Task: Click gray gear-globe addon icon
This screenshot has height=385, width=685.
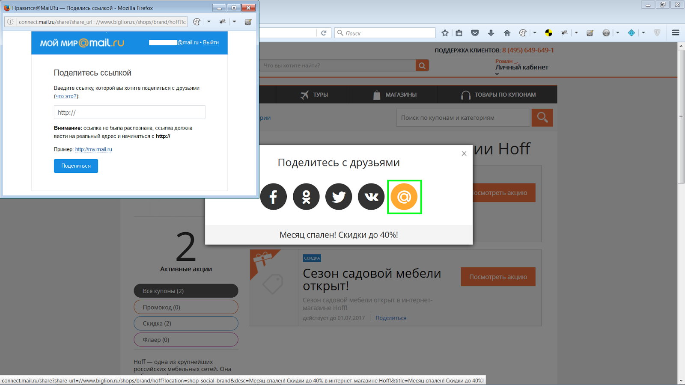Action: (x=606, y=33)
